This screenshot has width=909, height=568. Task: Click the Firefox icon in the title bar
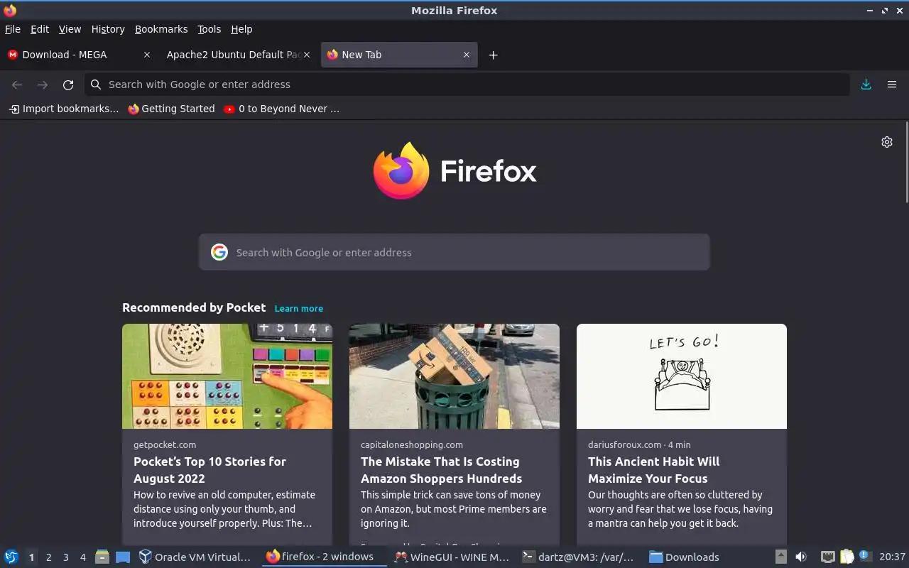click(10, 10)
